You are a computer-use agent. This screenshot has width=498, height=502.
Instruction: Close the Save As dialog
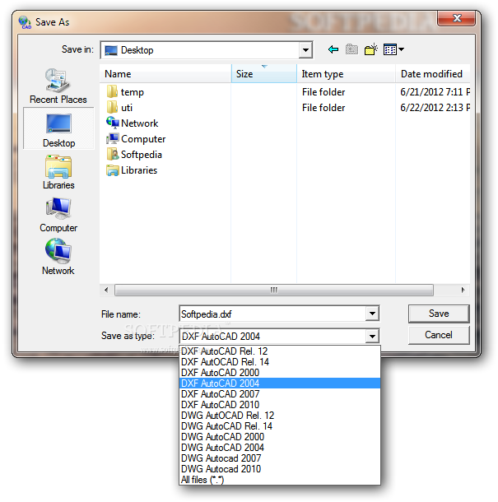click(x=456, y=18)
